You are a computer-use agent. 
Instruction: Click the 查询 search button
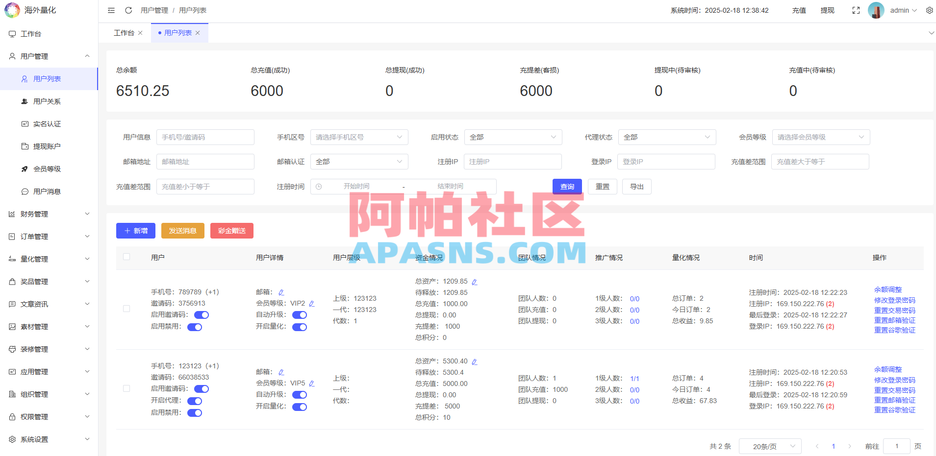click(567, 187)
